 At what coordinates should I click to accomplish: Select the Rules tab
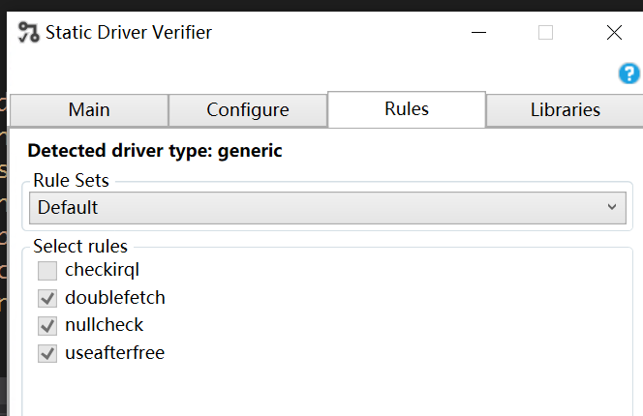(407, 109)
